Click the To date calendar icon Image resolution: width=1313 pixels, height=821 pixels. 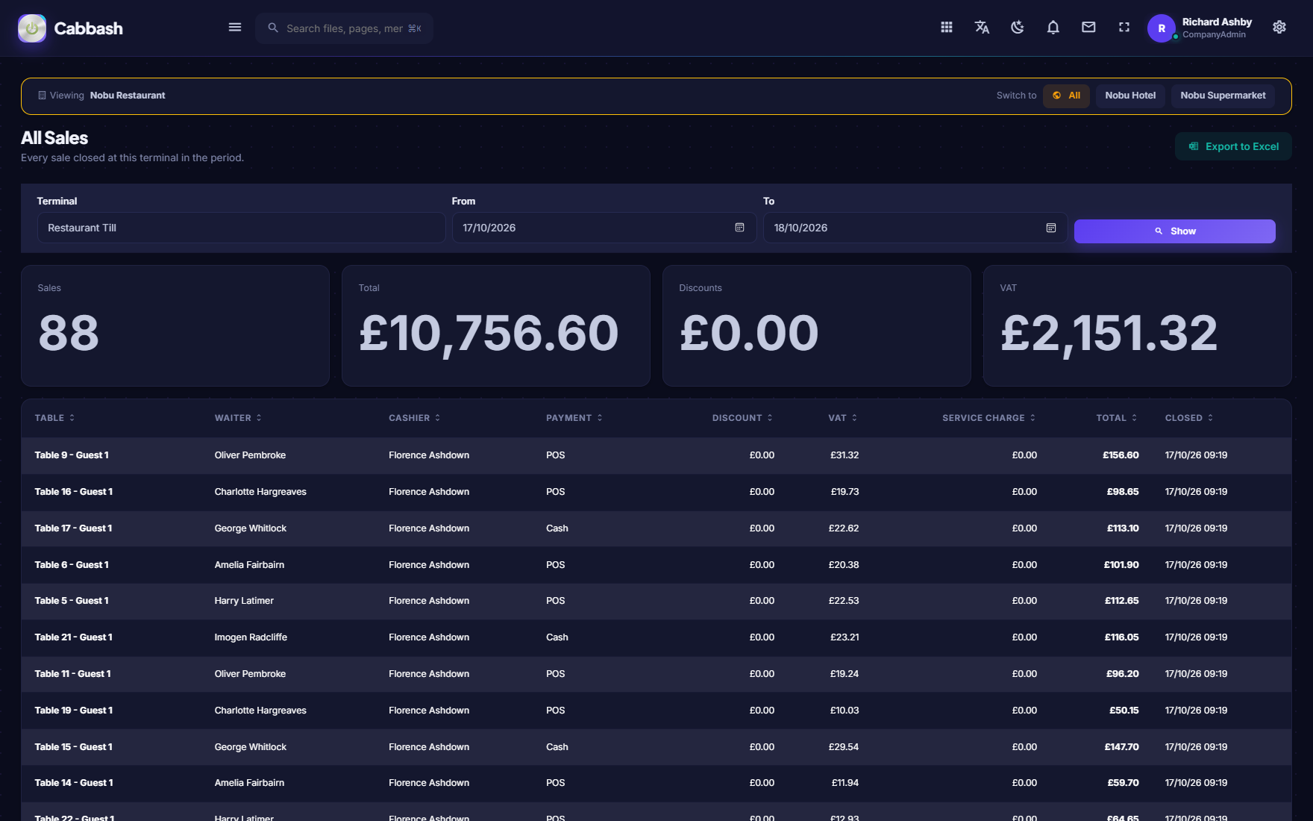pyautogui.click(x=1051, y=228)
